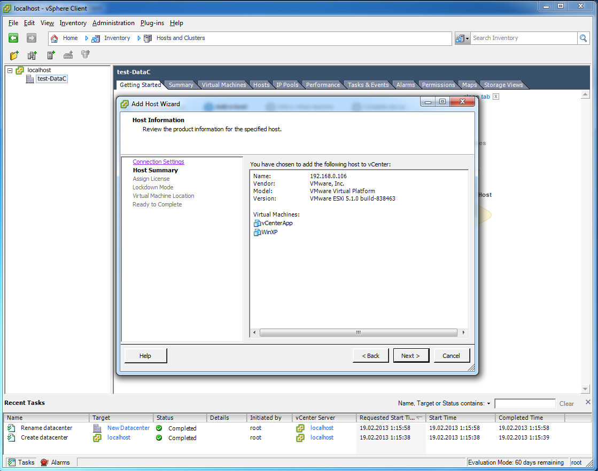Click the Add Host Wizard title bar icon
The height and width of the screenshot is (471, 598).
click(x=125, y=104)
